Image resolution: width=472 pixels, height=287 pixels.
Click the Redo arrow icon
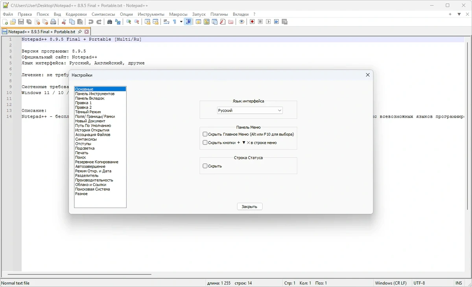[99, 22]
